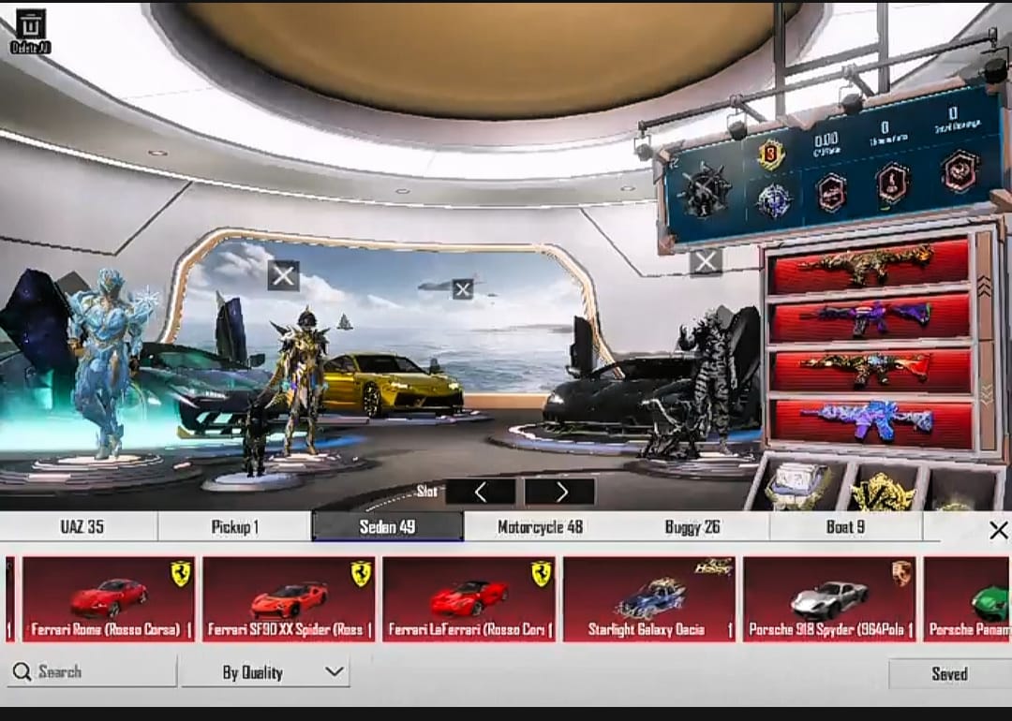Click the gold winged emblem below the weapon rack

coord(883,492)
